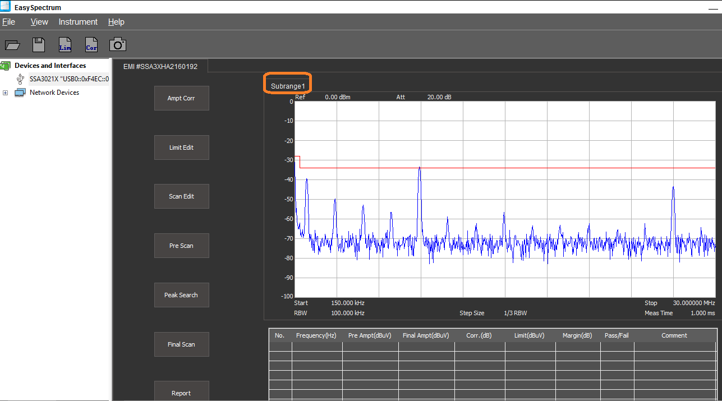Click the open folder toolbar icon
The width and height of the screenshot is (722, 401).
click(x=12, y=45)
